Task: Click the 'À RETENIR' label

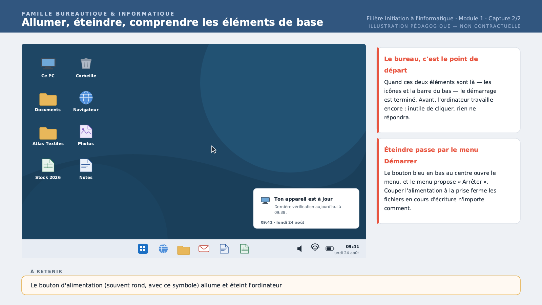Action: pyautogui.click(x=46, y=271)
